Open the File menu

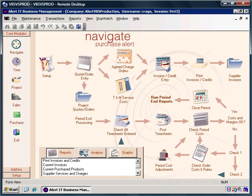pyautogui.click(x=14, y=18)
